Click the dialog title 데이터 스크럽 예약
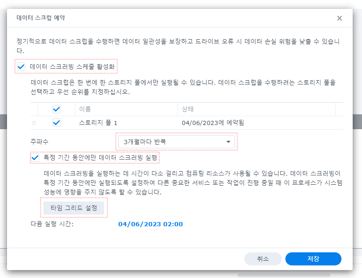 41,18
